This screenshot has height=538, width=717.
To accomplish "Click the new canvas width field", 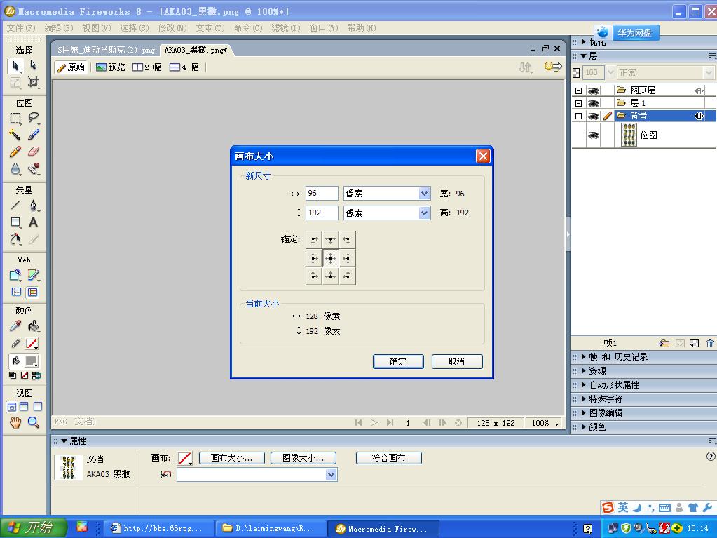I will (x=322, y=193).
